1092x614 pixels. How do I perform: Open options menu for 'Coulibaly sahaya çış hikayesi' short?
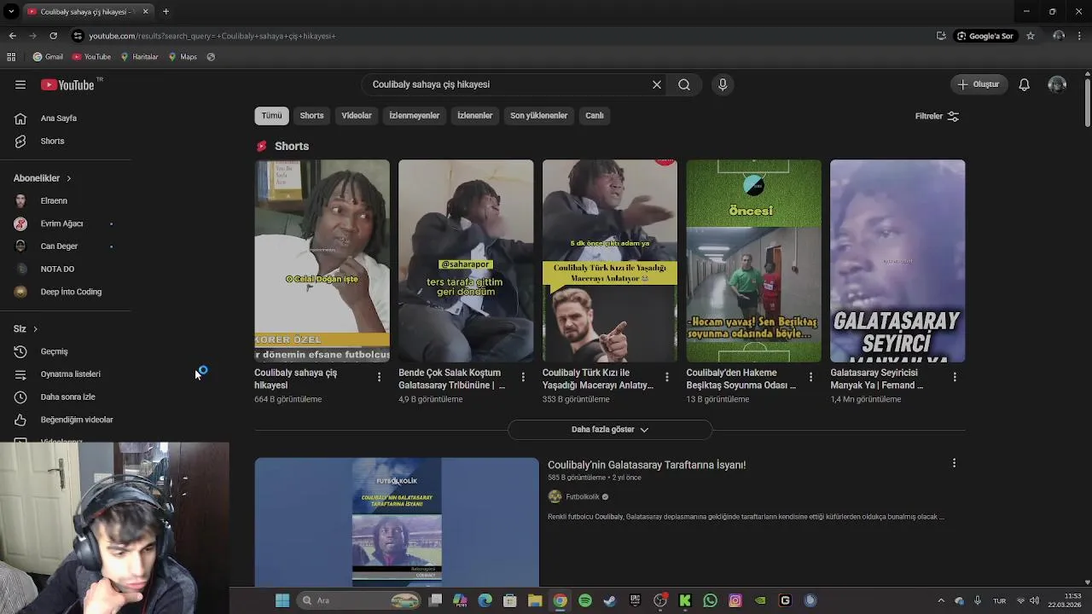pos(379,377)
